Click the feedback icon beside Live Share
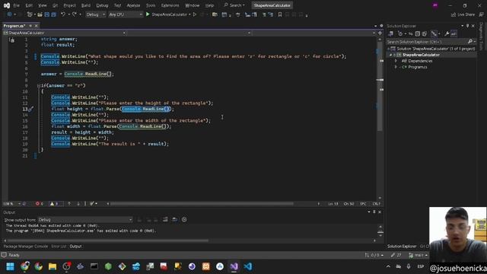 [x=482, y=14]
